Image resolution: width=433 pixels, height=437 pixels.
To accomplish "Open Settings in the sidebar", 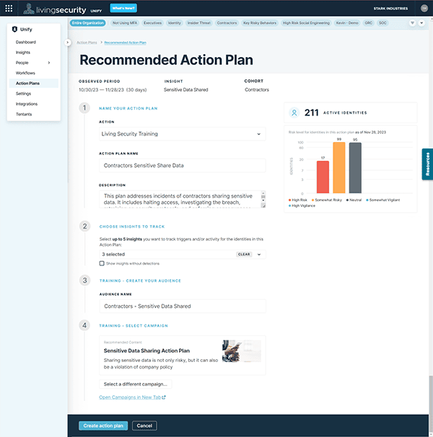I will tap(23, 94).
